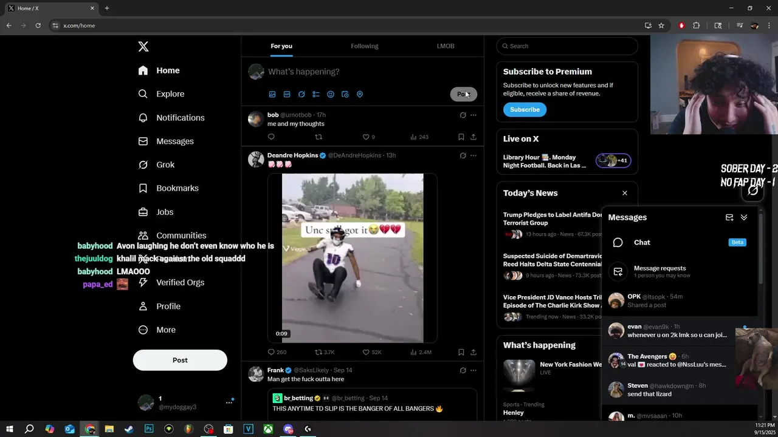The height and width of the screenshot is (437, 778).
Task: Select the For you tab
Action: [281, 46]
